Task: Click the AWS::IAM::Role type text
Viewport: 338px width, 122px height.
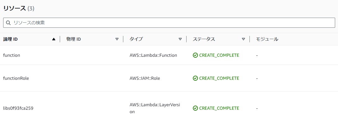Action: point(144,78)
